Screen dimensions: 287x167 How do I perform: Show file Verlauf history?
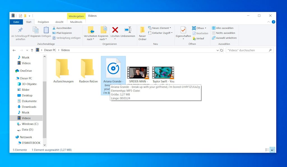[198, 38]
